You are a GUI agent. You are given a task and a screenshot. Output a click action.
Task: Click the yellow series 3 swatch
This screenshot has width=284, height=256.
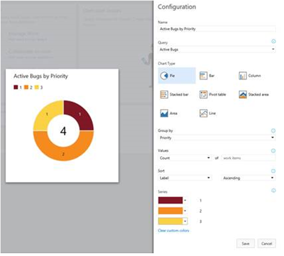(170, 221)
